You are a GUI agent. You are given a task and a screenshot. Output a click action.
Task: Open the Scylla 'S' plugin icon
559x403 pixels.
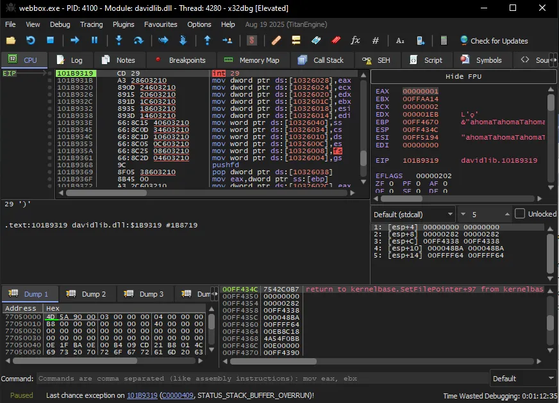click(252, 40)
